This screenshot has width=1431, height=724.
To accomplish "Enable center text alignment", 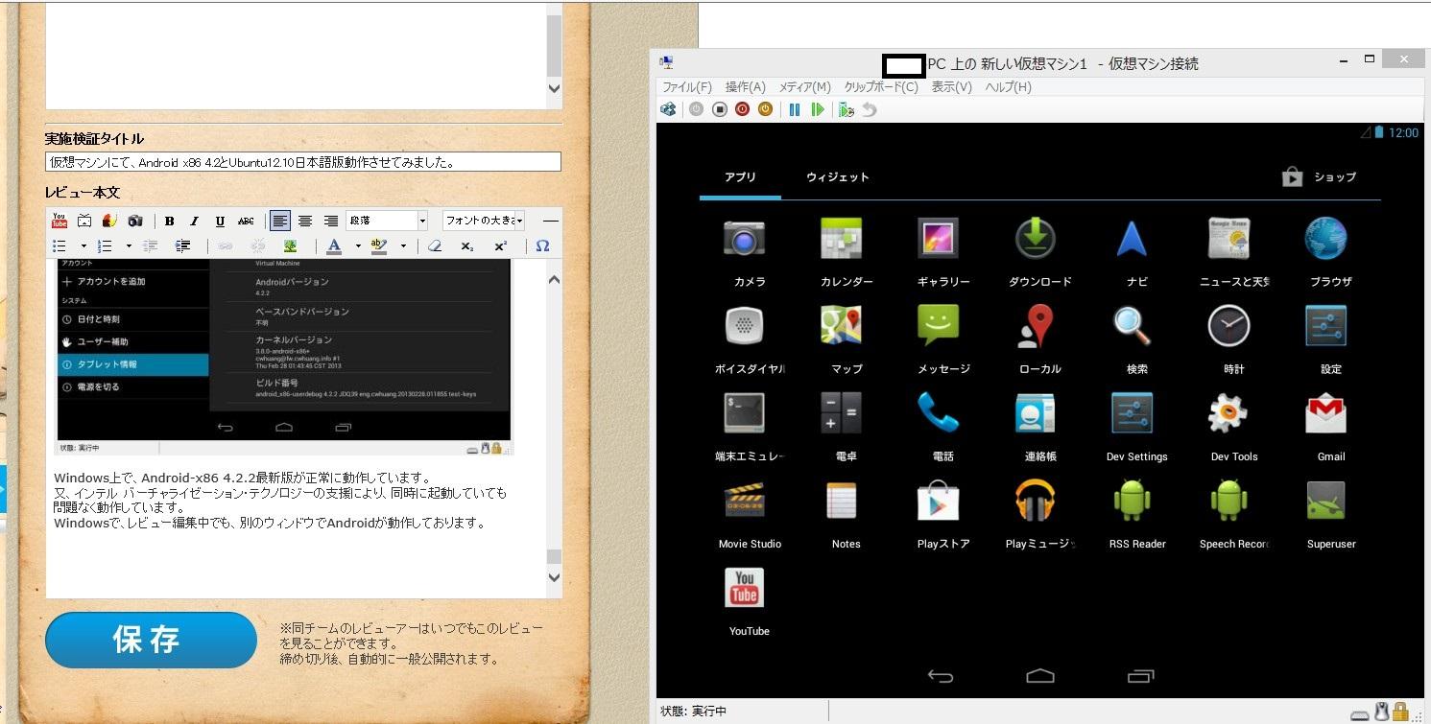I will click(x=305, y=221).
